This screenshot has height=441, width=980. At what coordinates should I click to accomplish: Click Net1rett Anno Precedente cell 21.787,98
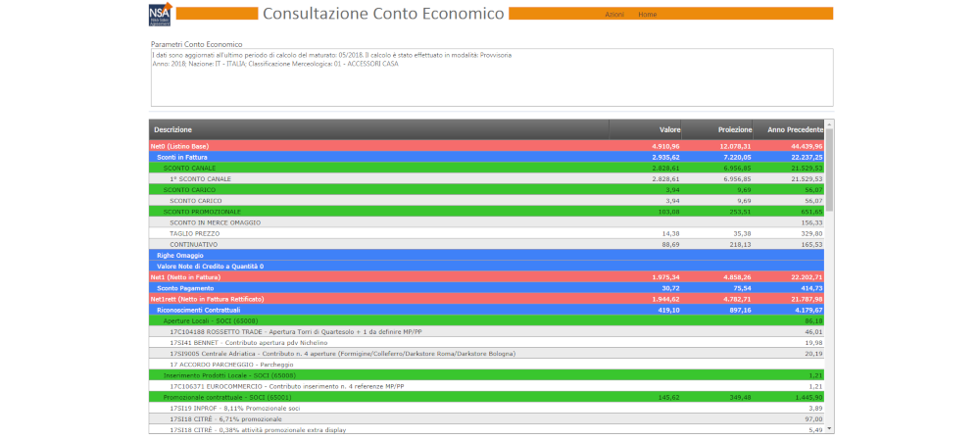[807, 299]
